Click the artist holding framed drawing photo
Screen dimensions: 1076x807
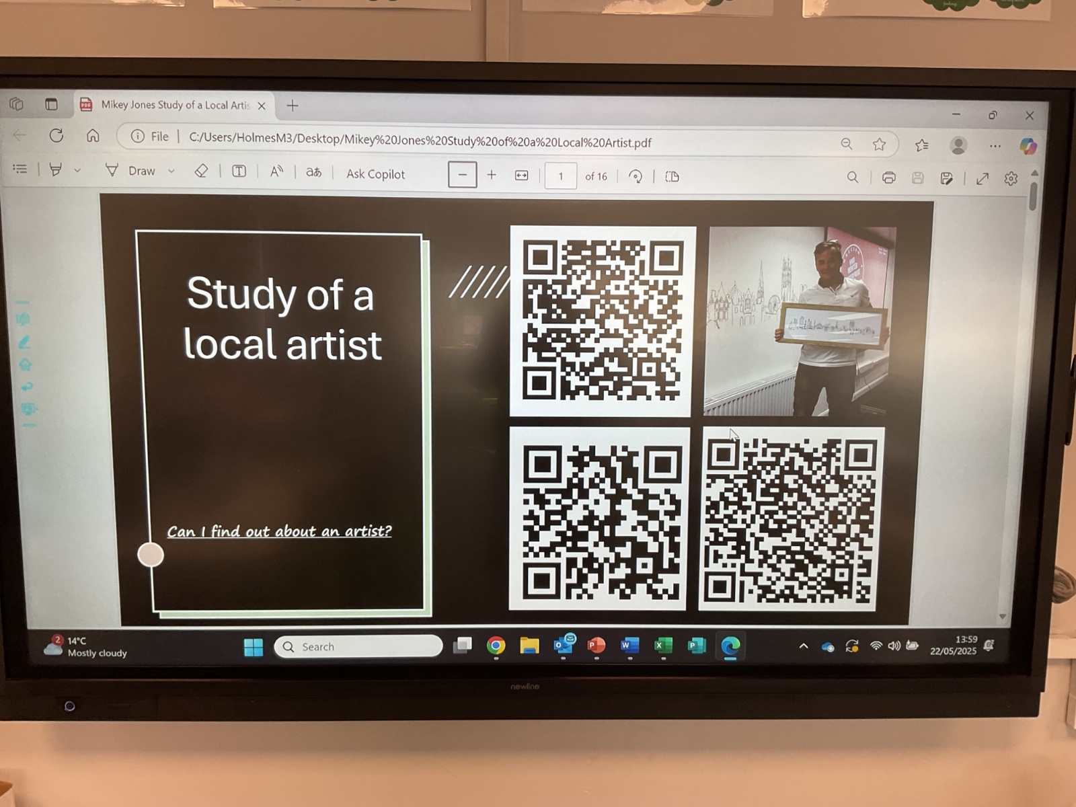pos(799,321)
